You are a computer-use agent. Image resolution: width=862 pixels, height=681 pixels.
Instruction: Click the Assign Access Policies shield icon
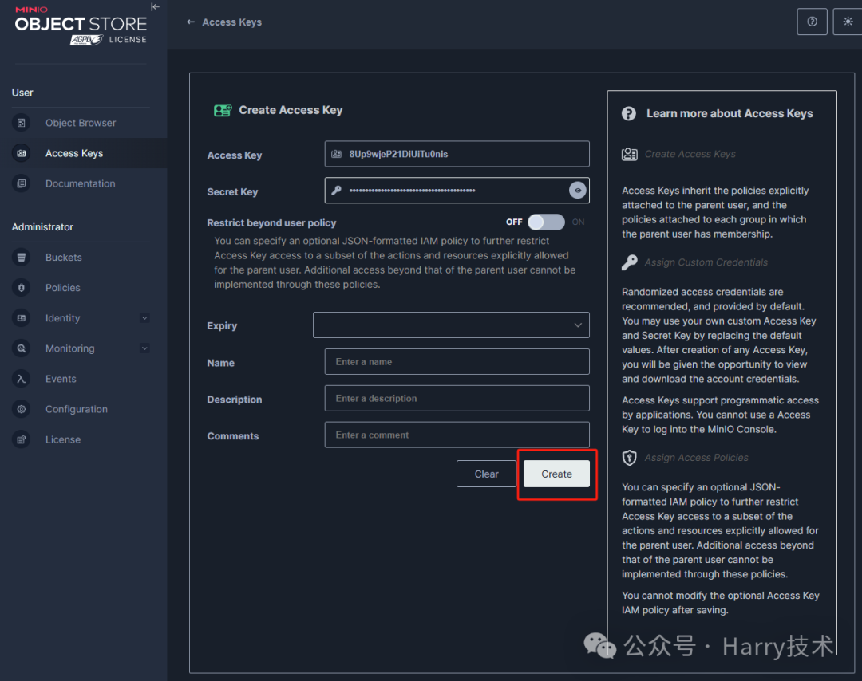point(630,458)
